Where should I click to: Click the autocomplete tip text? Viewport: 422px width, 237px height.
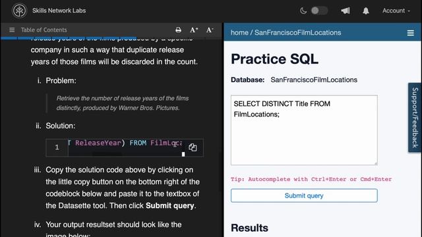click(x=311, y=179)
